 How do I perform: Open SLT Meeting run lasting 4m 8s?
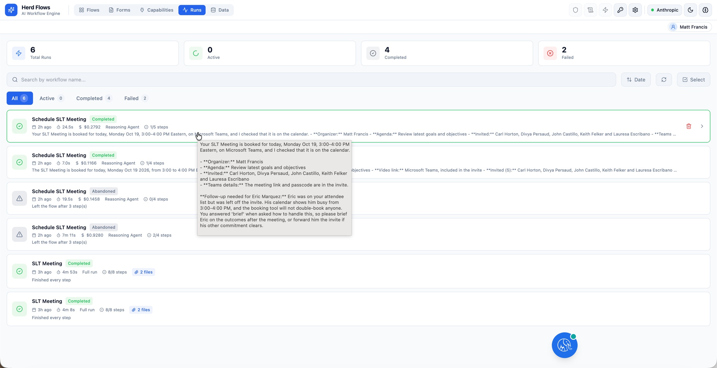[358, 309]
